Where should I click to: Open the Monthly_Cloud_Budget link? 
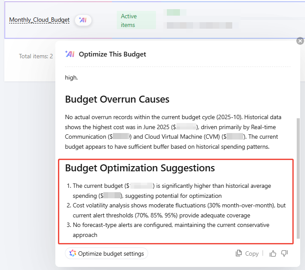point(39,20)
